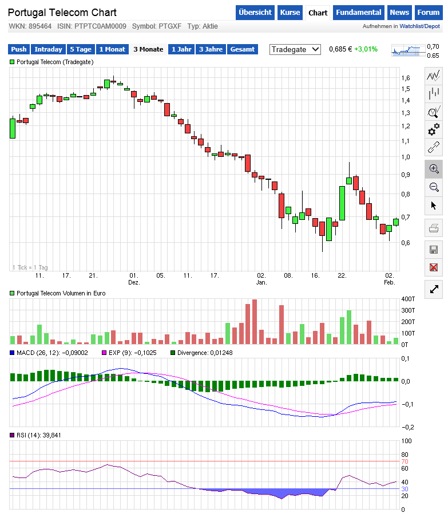The image size is (448, 521).
Task: Click the '1 Tick = 1 Tag' note
Action: 30,267
